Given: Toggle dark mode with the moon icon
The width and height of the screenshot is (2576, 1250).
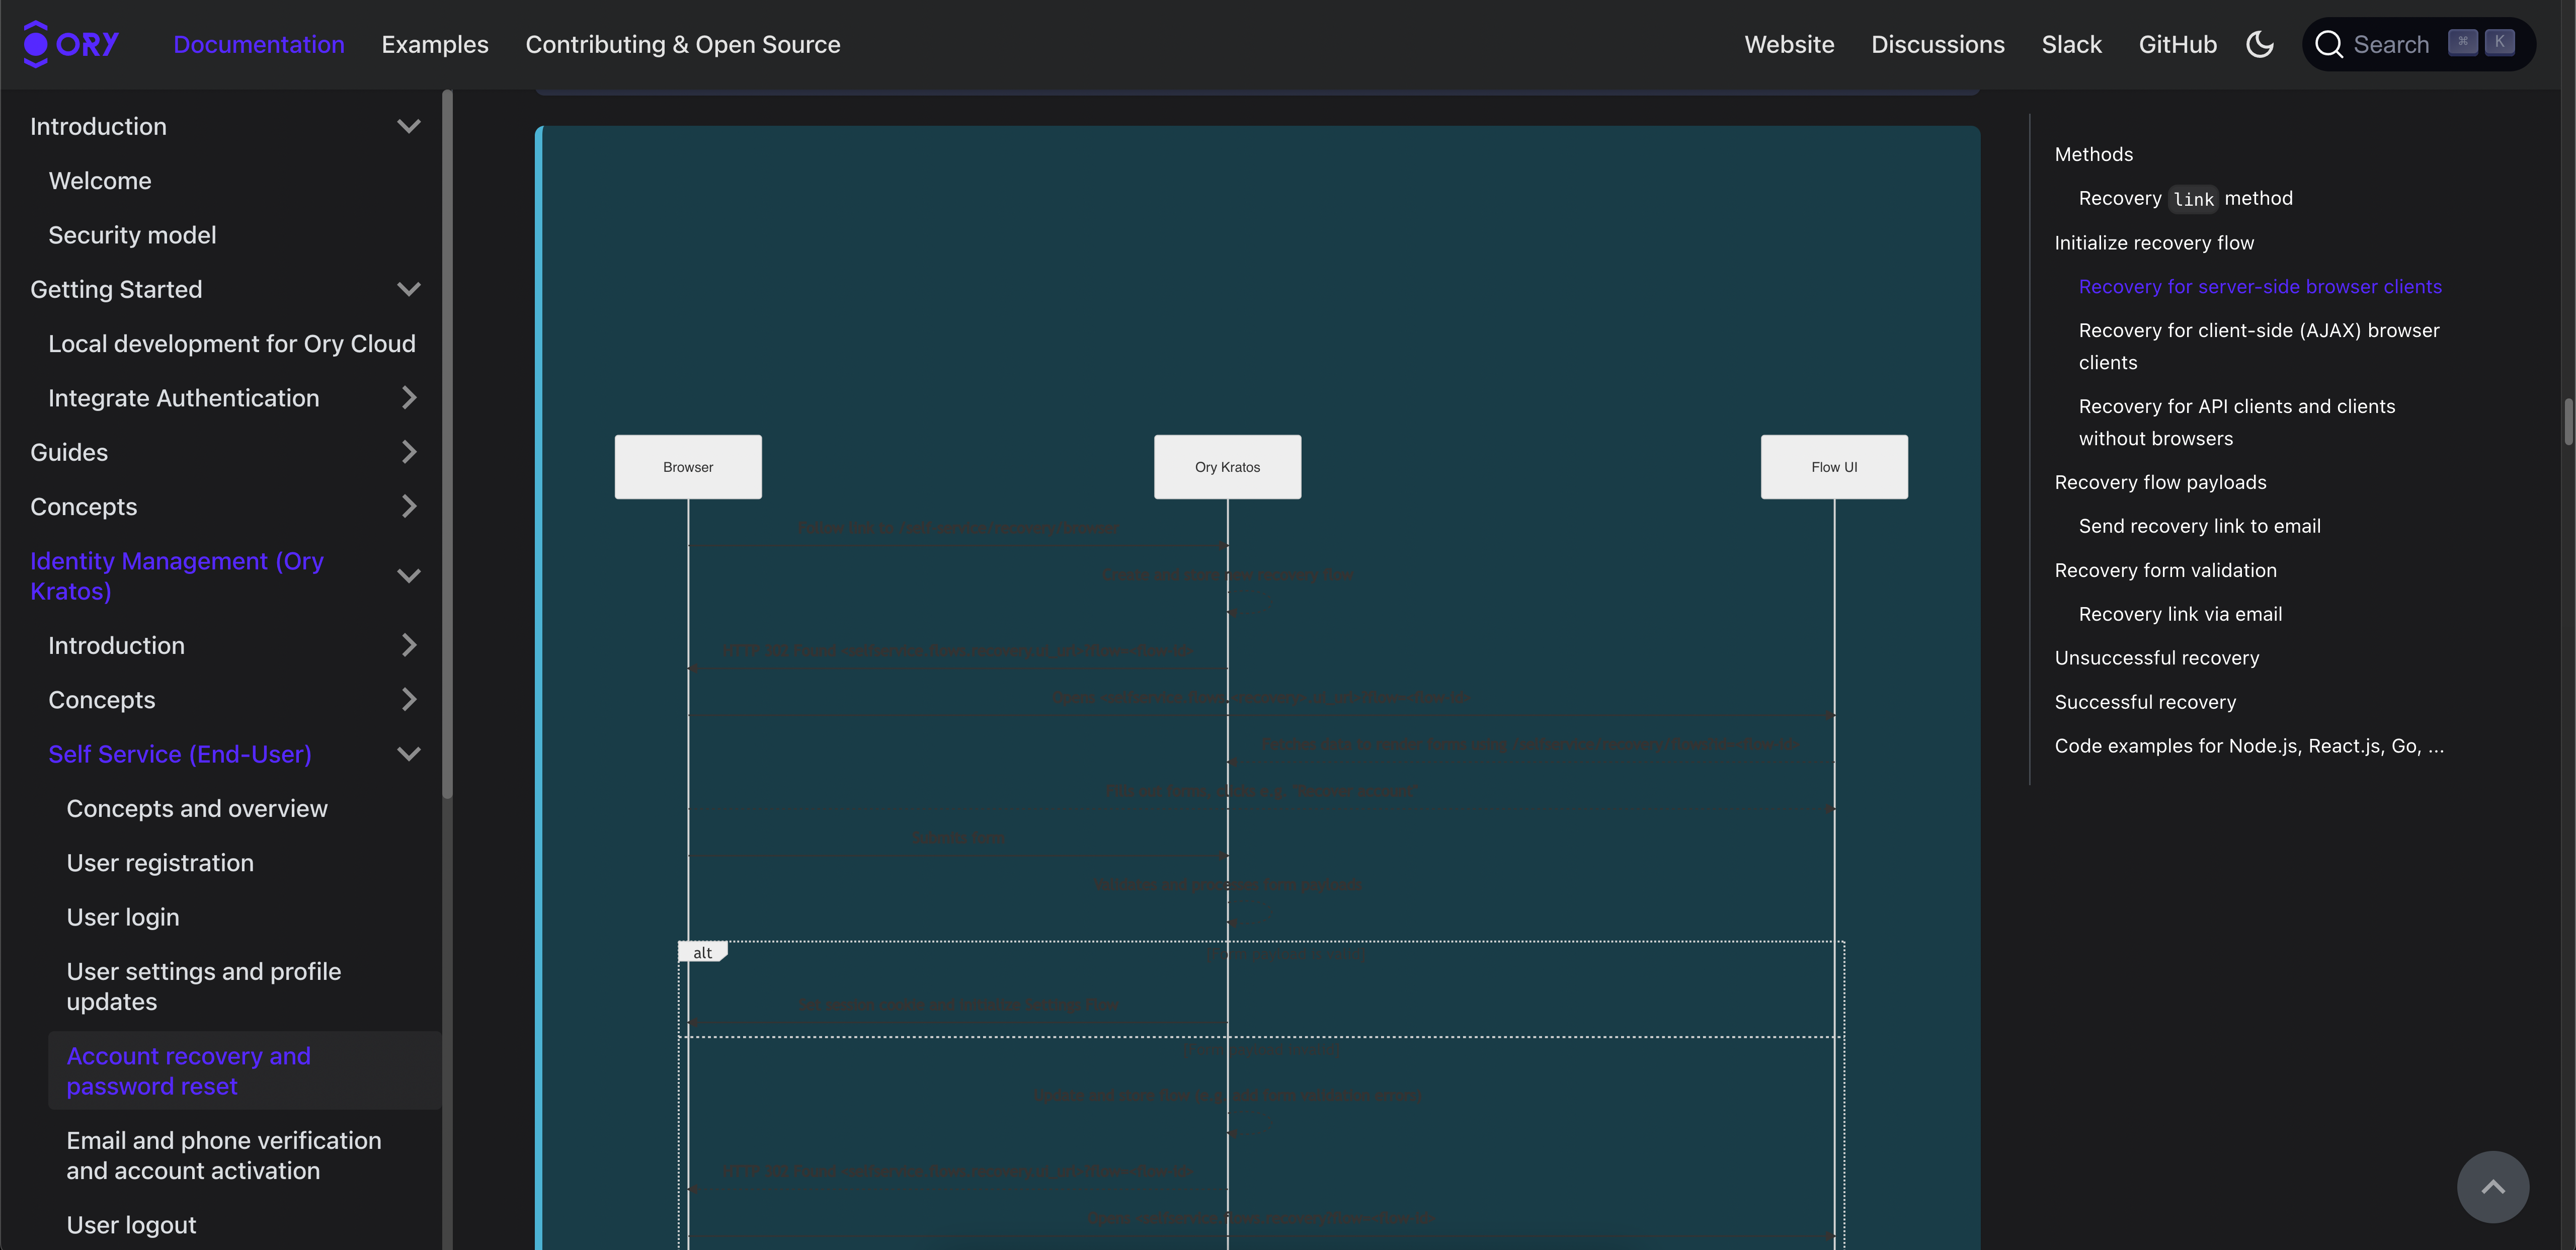Looking at the screenshot, I should pyautogui.click(x=2260, y=44).
